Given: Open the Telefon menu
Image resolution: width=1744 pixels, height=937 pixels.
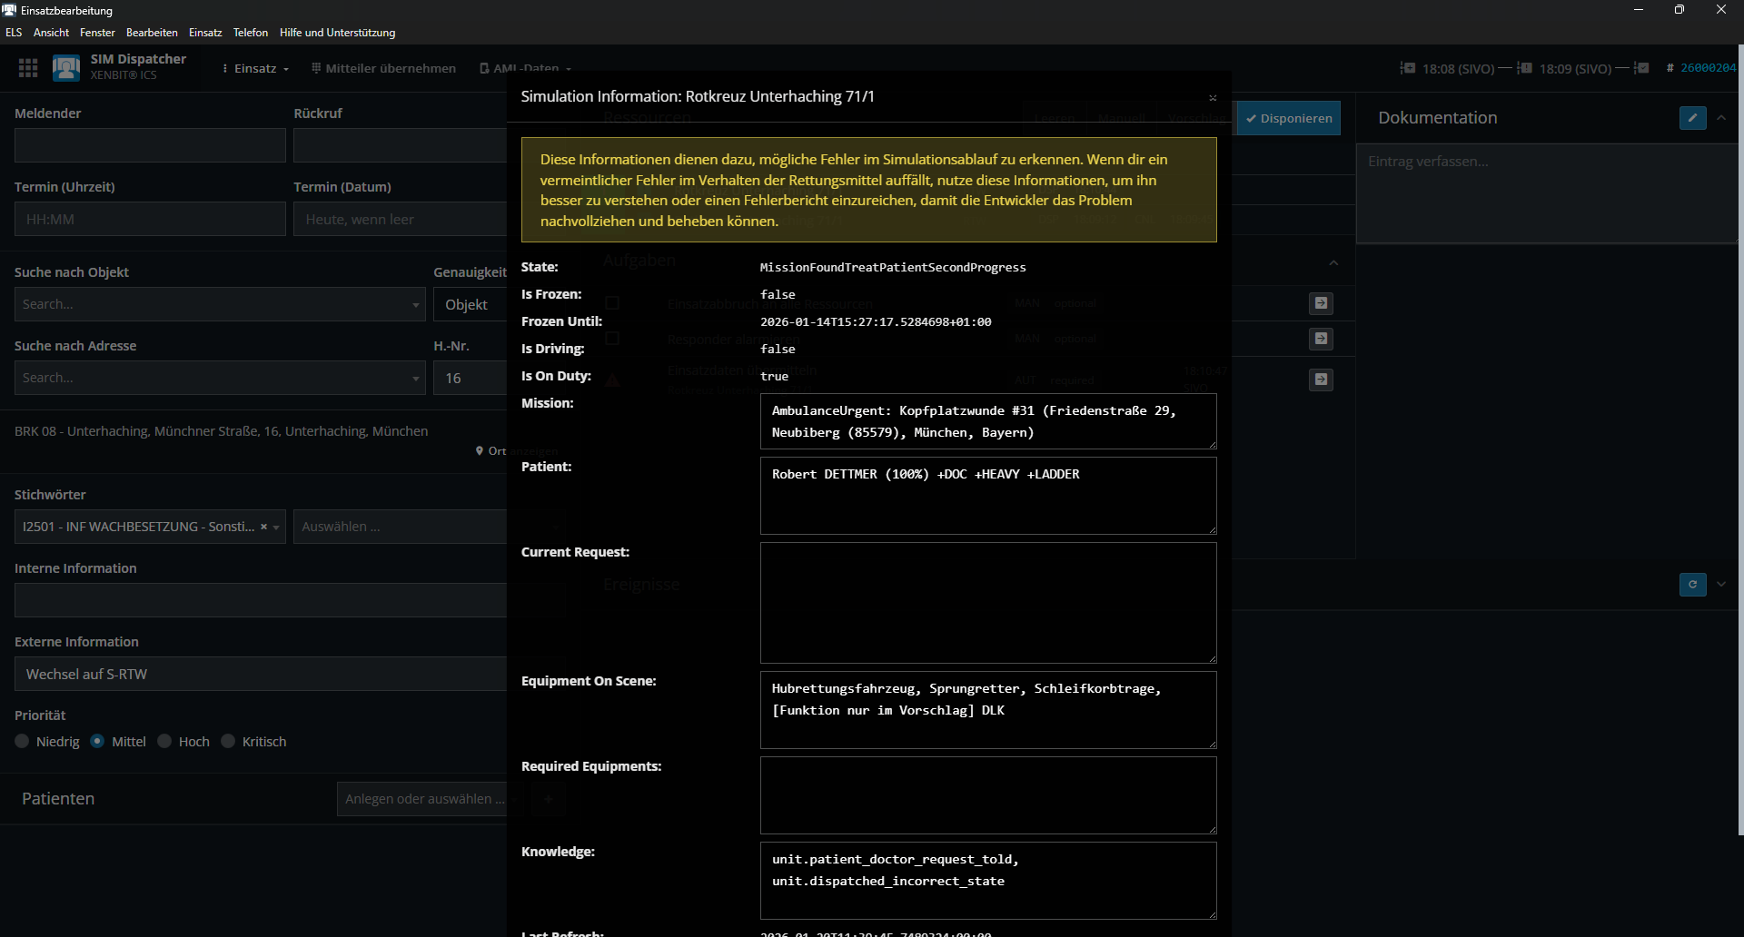Looking at the screenshot, I should click(250, 33).
